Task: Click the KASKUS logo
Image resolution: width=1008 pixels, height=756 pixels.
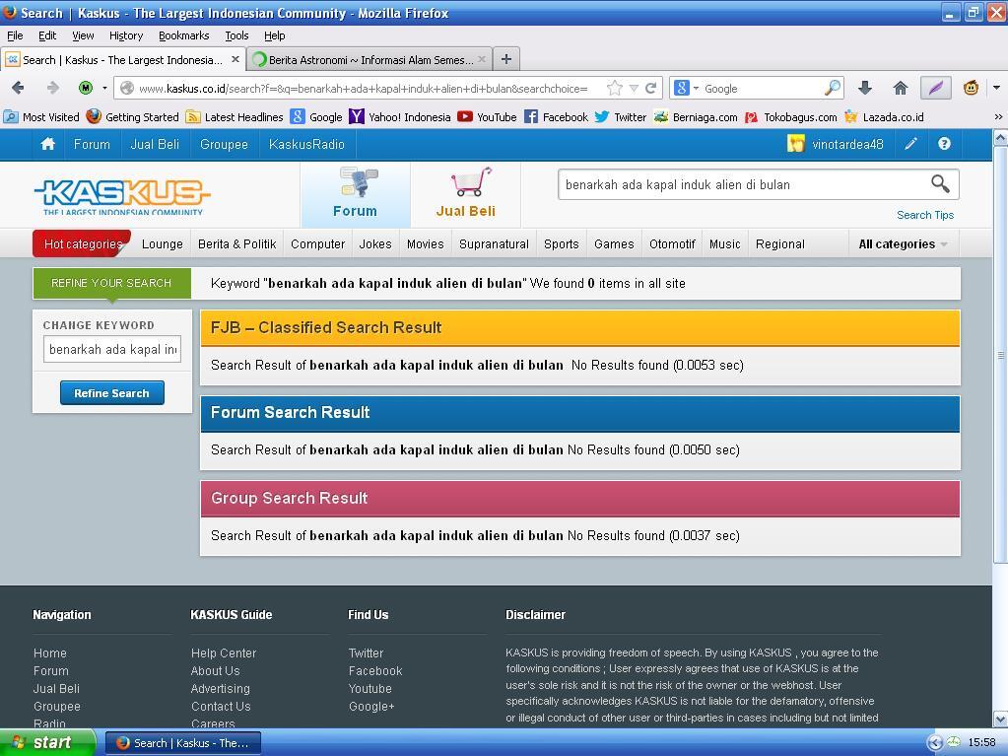Action: pos(122,196)
